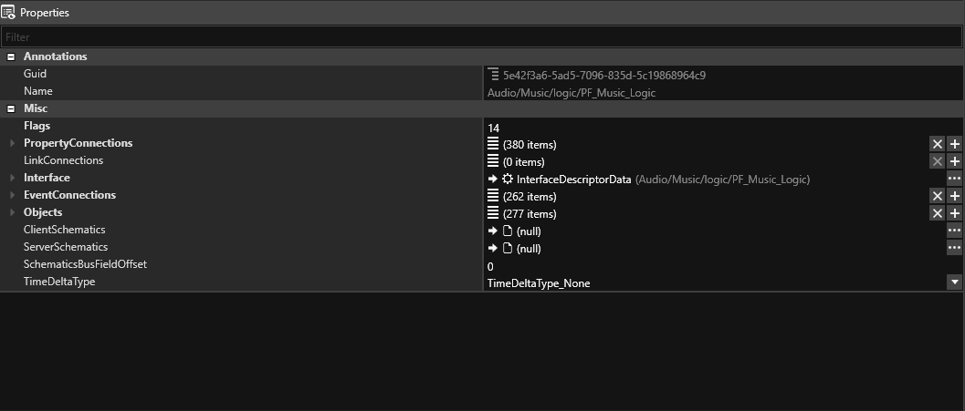Click the Flags value field showing 14
Image resolution: width=965 pixels, height=411 pixels.
(x=712, y=128)
